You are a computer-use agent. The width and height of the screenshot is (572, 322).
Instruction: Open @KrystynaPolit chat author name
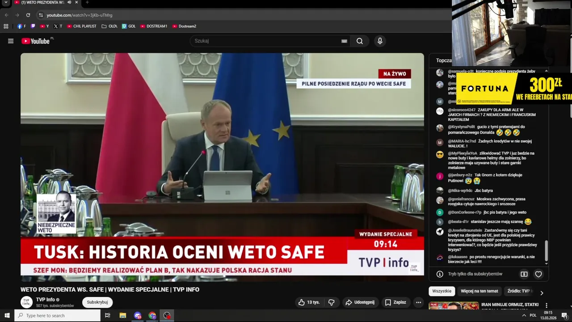tap(461, 127)
